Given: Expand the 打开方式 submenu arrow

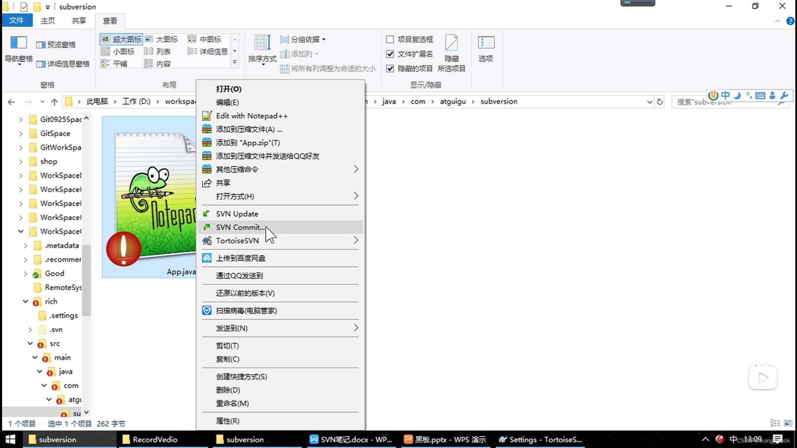Looking at the screenshot, I should click(x=356, y=196).
